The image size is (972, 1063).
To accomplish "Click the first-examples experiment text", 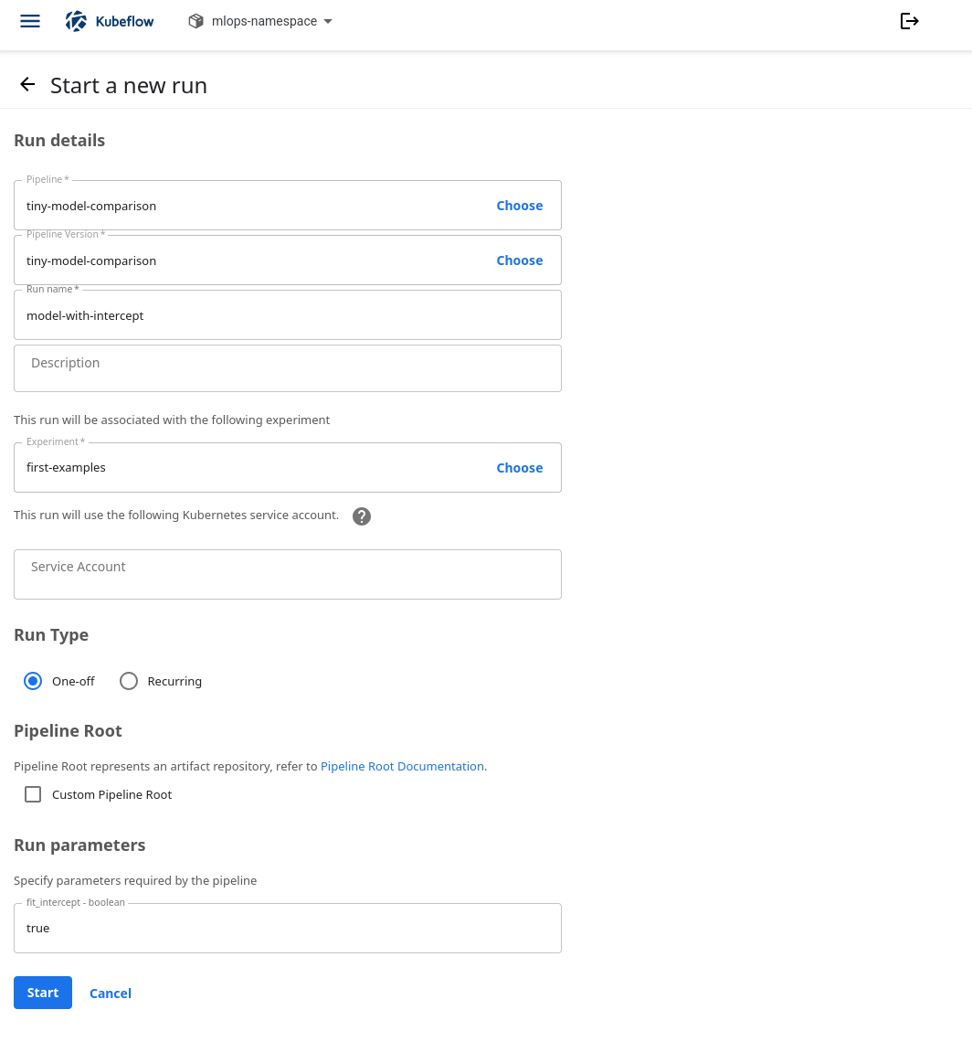I will 66,467.
